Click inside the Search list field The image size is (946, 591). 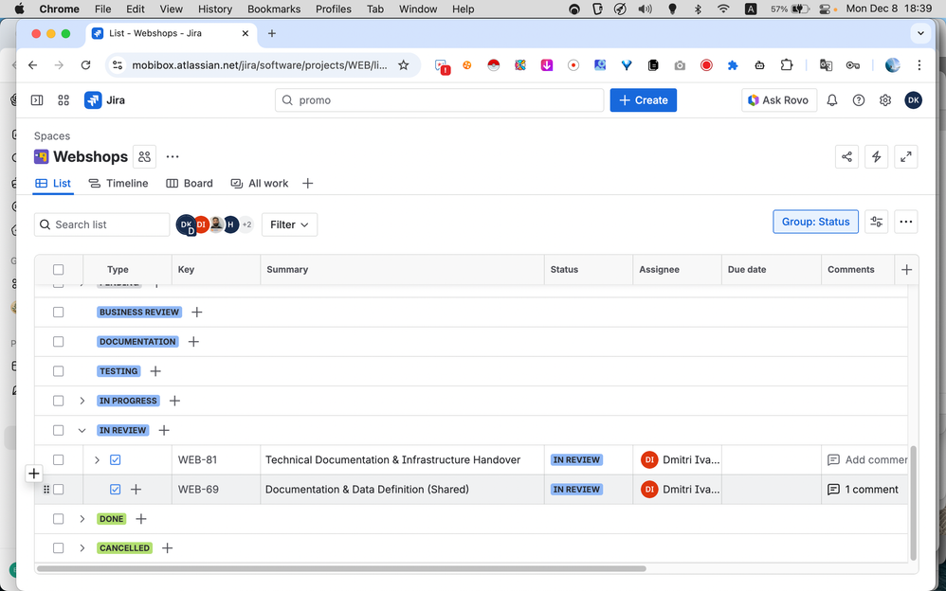click(x=102, y=224)
